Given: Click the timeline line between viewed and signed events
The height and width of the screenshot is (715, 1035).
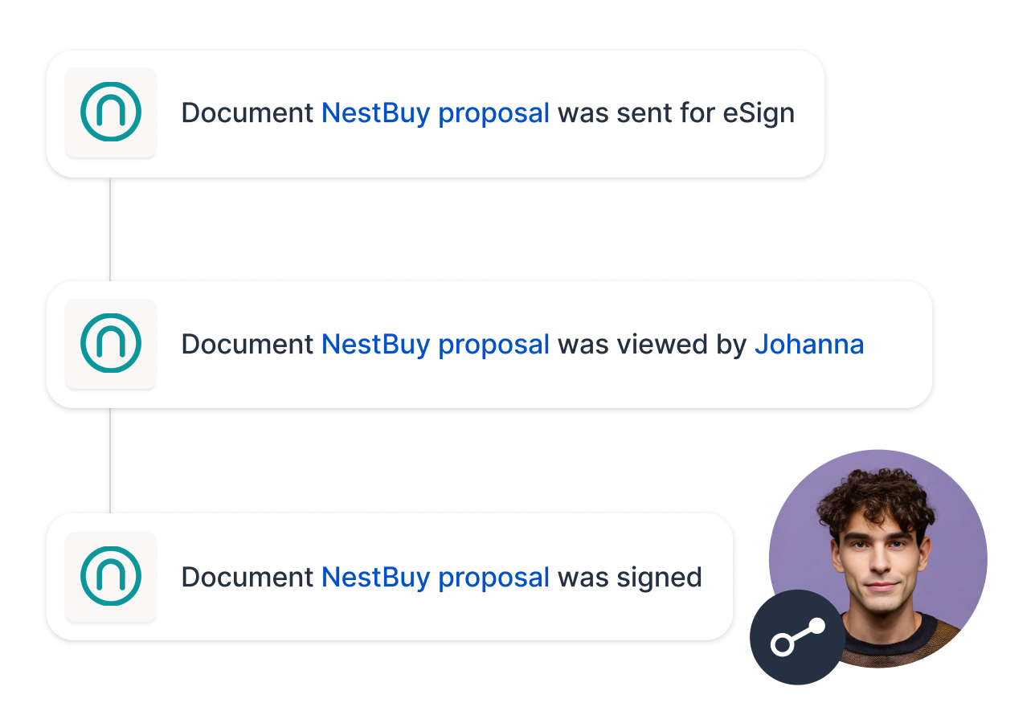Looking at the screenshot, I should tap(110, 460).
